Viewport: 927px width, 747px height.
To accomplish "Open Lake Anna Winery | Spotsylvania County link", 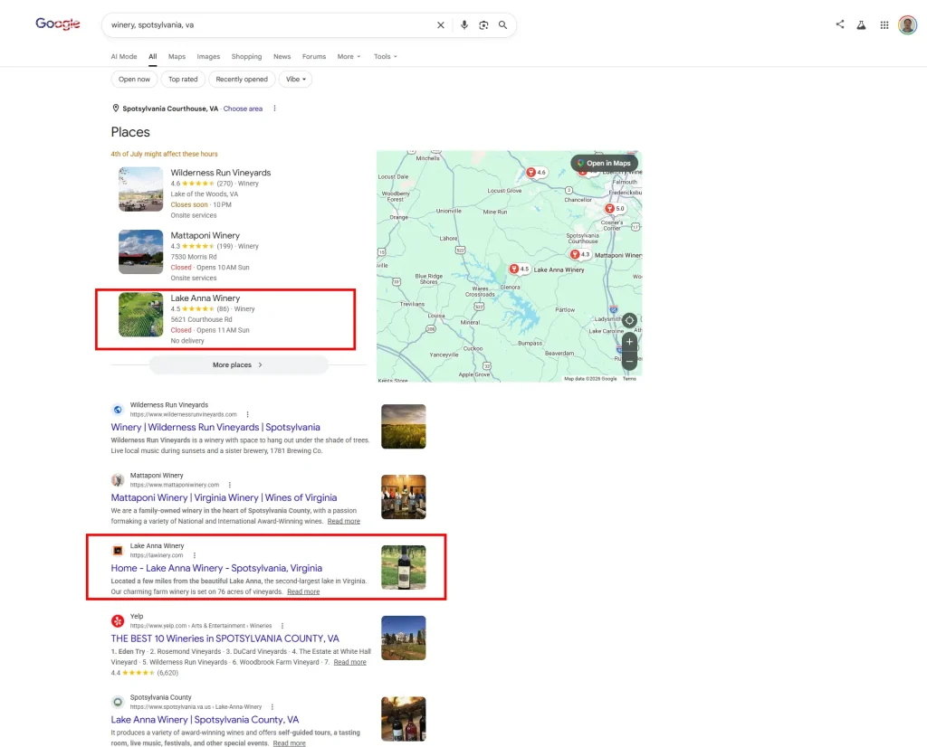I will [x=205, y=719].
